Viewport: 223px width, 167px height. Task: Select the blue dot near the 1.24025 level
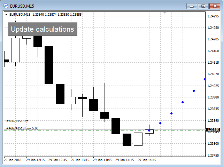click(x=194, y=91)
